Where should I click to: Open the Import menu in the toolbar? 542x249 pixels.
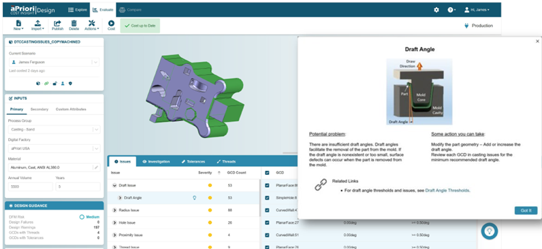[37, 25]
